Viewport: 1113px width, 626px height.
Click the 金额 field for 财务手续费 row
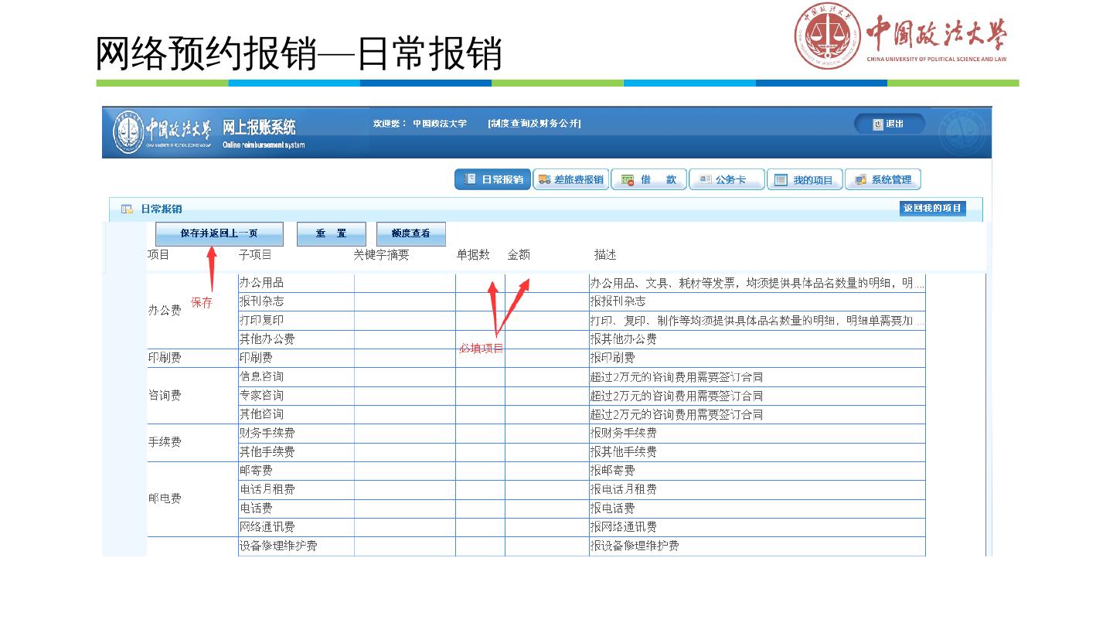pyautogui.click(x=547, y=434)
